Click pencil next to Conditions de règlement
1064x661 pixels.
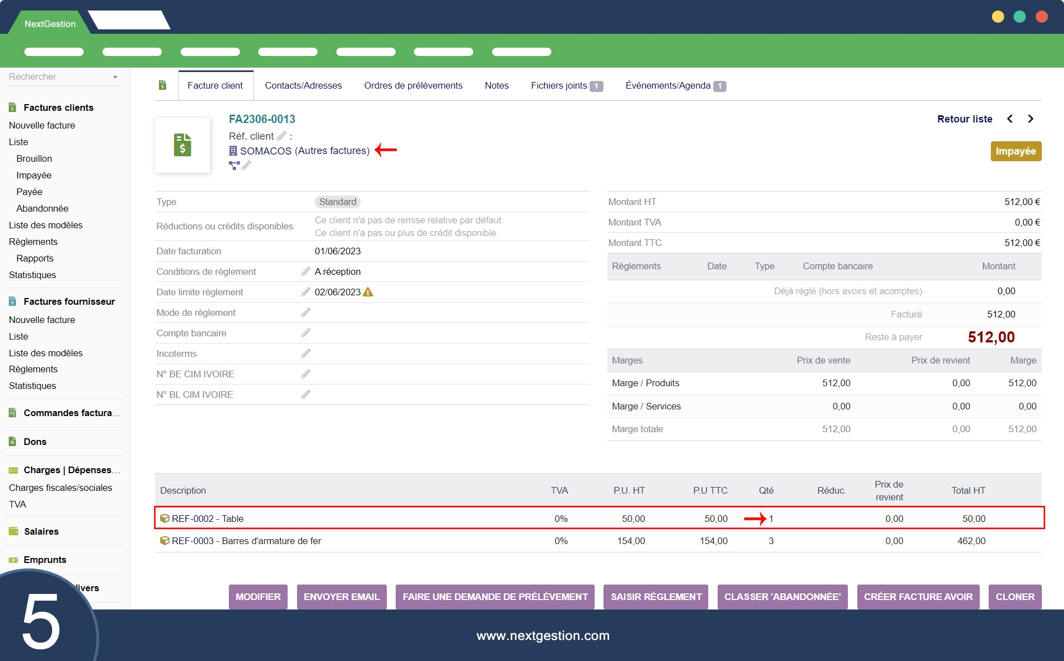[305, 271]
